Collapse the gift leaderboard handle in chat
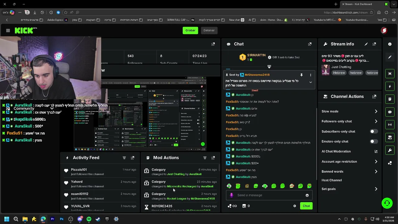This screenshot has height=224, width=398. (x=269, y=67)
